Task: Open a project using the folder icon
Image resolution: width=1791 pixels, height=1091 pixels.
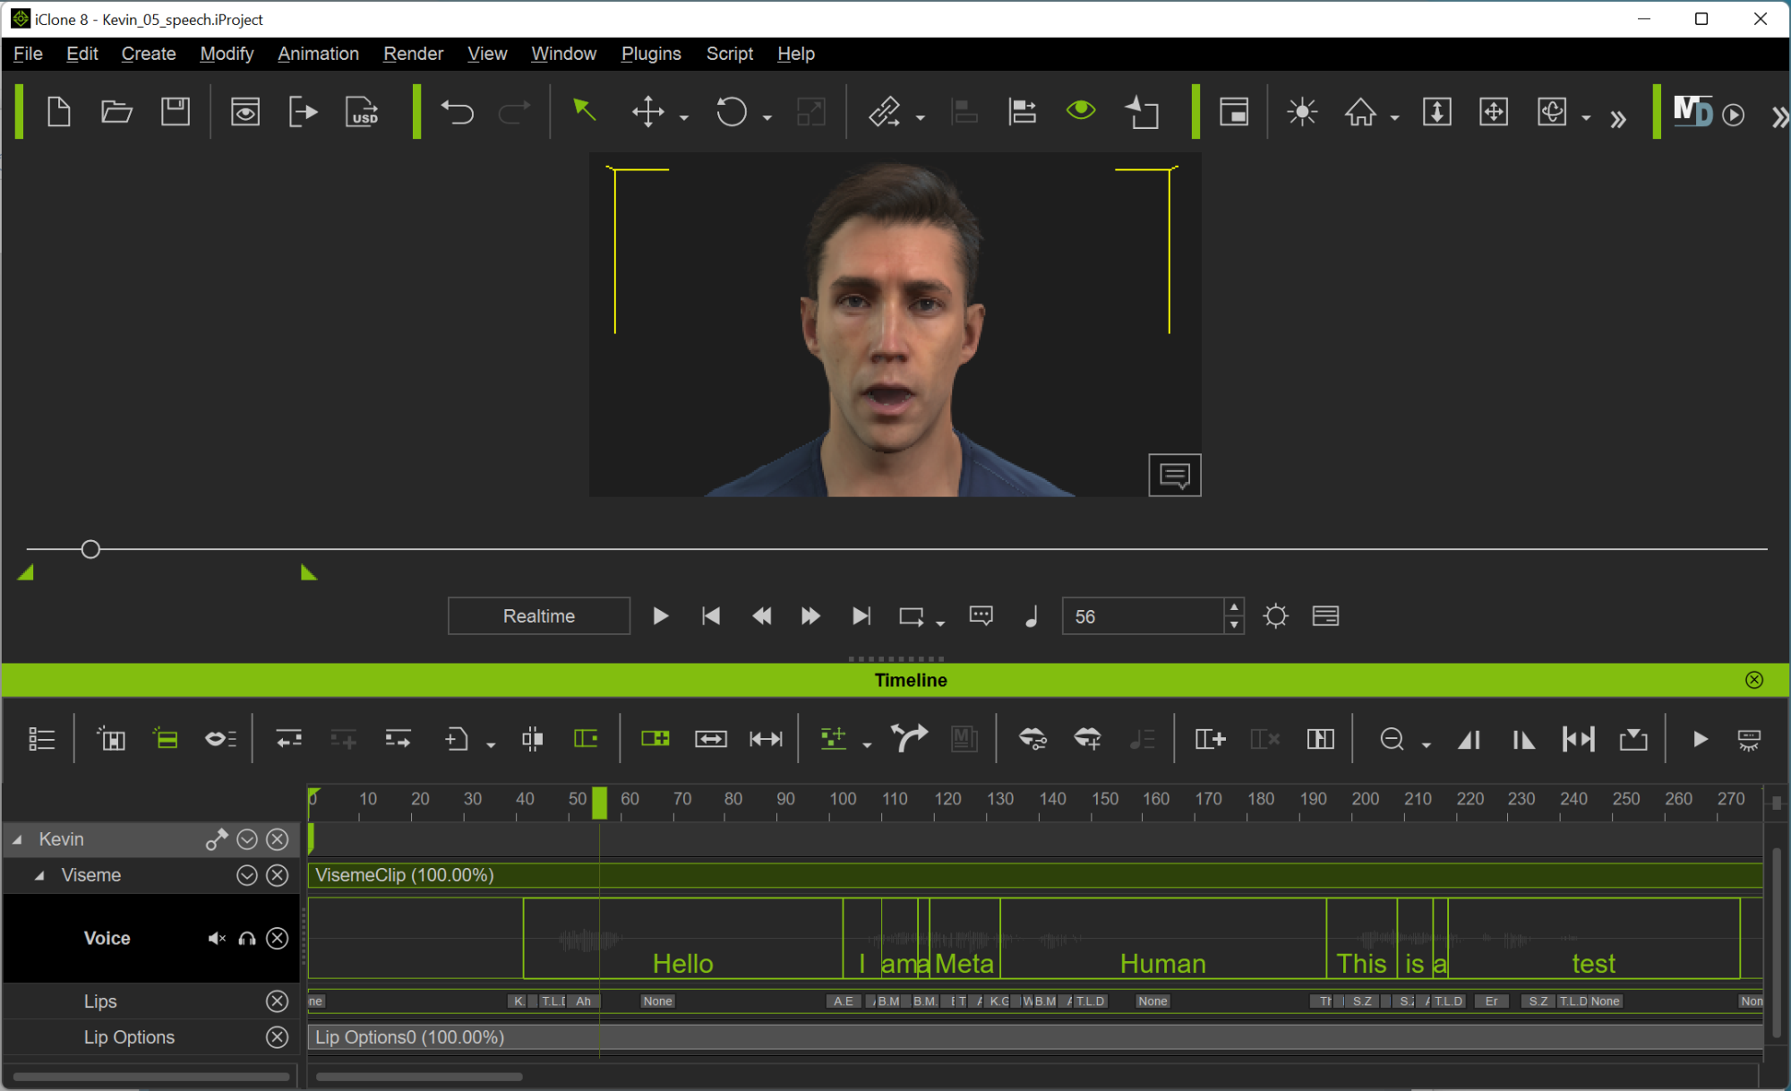Action: (x=116, y=112)
